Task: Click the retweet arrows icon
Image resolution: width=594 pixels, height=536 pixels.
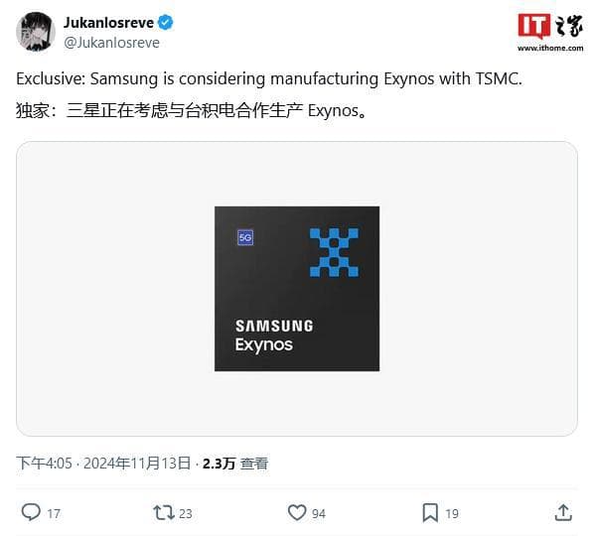Action: tap(164, 513)
